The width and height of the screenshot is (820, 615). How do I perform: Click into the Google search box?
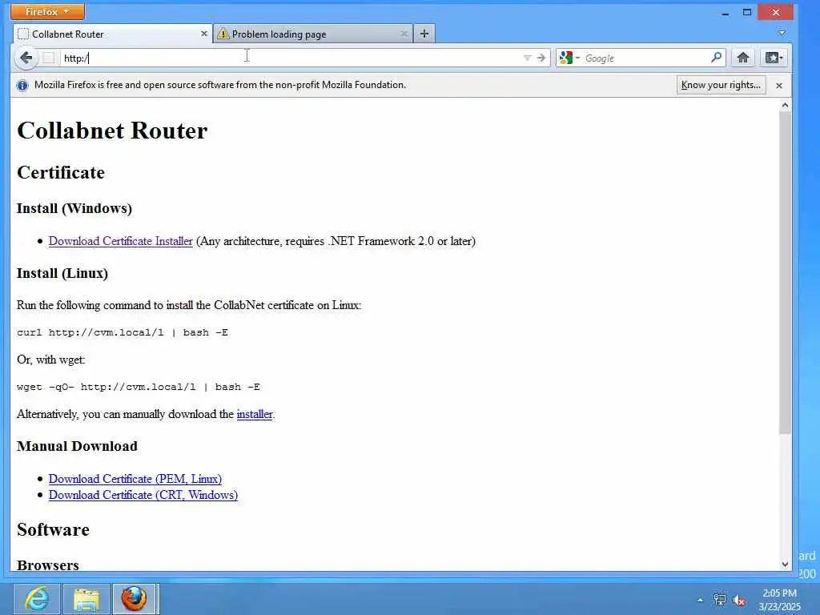click(x=646, y=58)
